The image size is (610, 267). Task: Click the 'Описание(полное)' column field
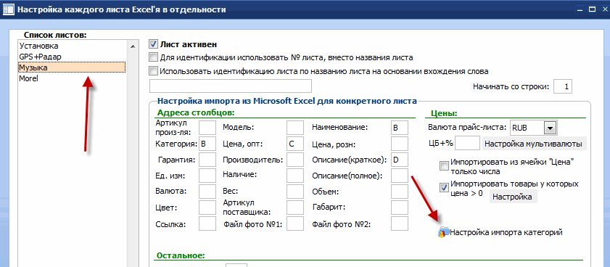click(x=400, y=176)
